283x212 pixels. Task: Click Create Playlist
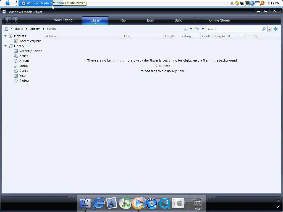click(x=30, y=41)
